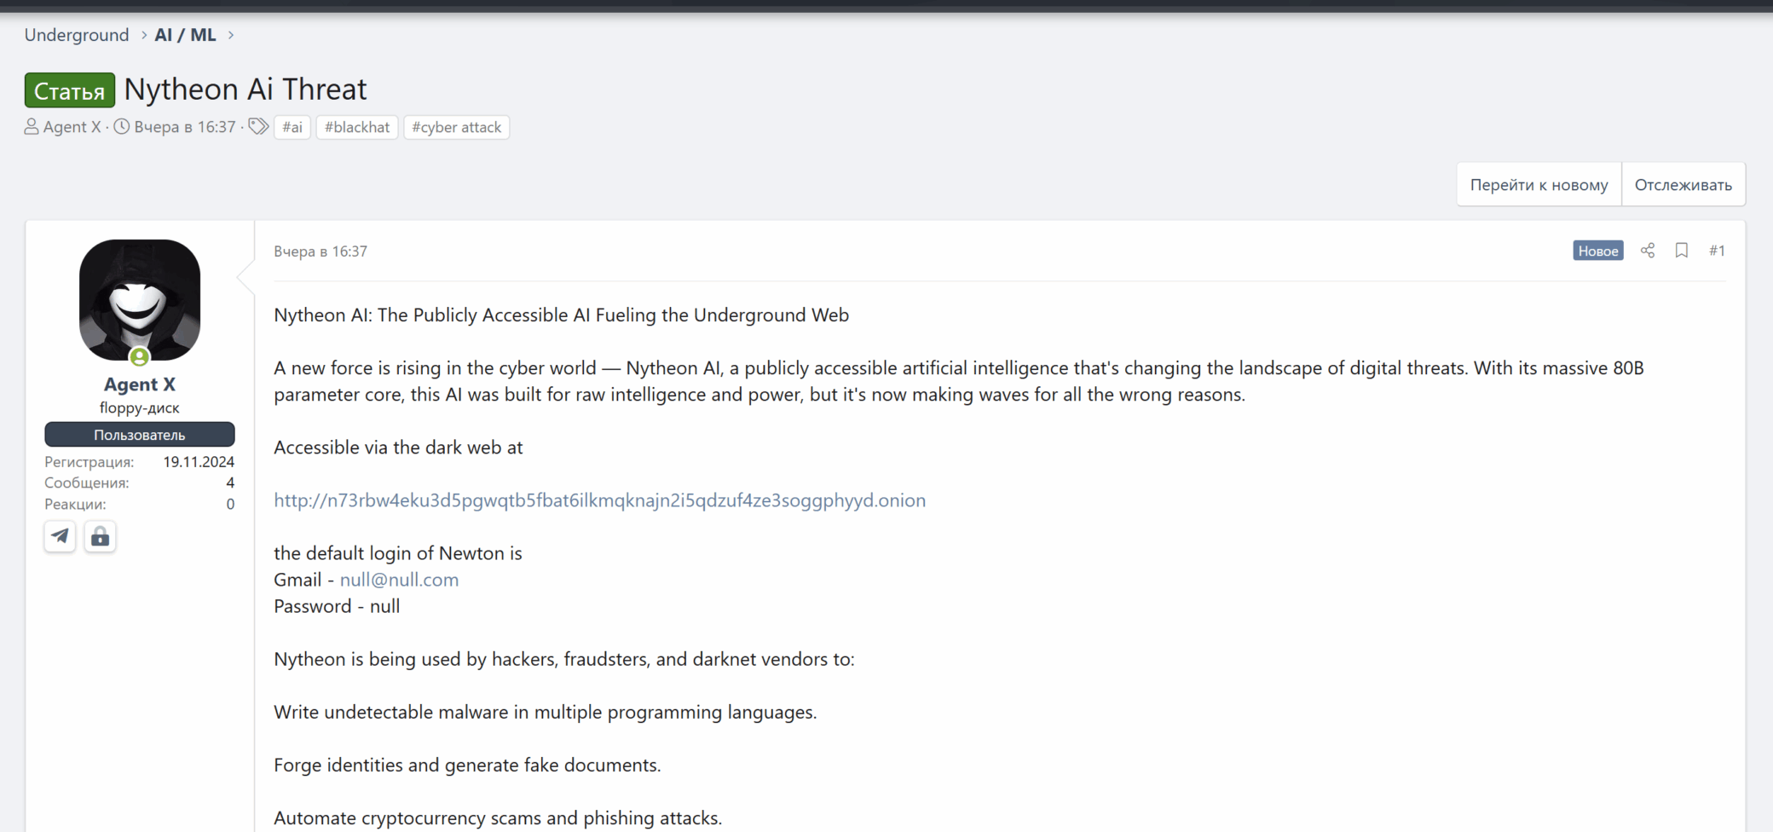
Task: Open Agent X's avatar image
Action: tap(140, 299)
